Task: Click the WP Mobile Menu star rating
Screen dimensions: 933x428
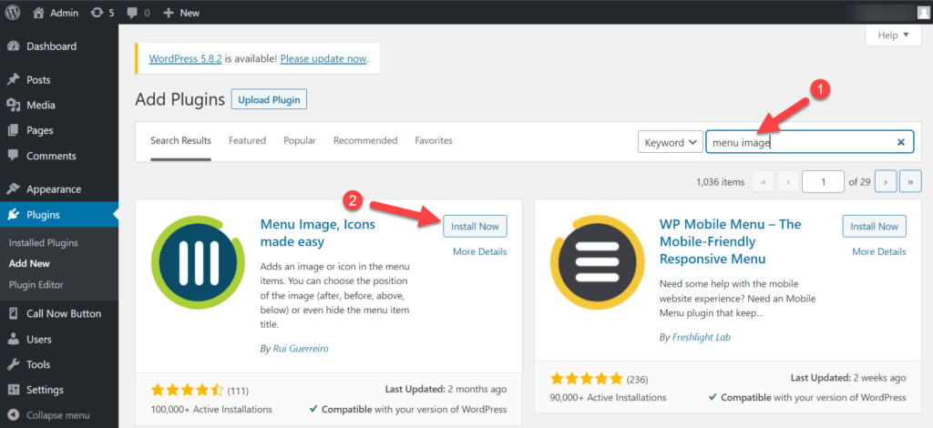Action: (587, 379)
